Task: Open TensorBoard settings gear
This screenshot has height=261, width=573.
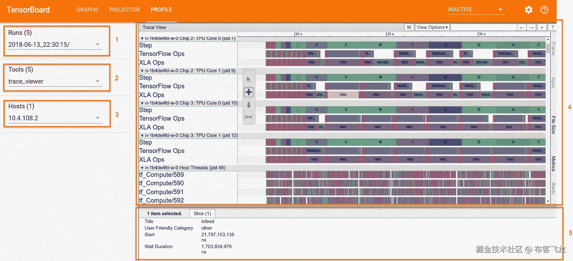Action: tap(529, 10)
